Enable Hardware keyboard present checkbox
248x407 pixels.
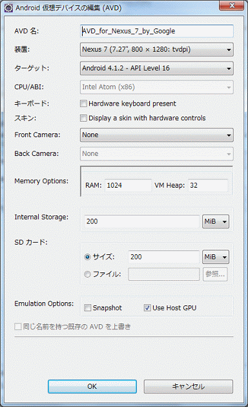83,104
